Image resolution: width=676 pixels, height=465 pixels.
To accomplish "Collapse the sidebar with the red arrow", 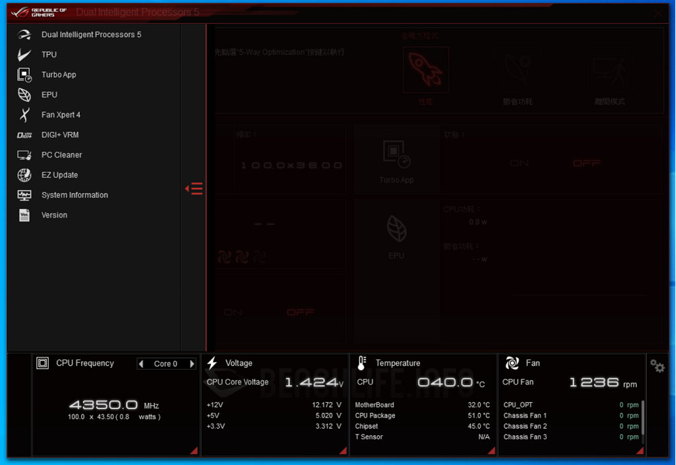I will (194, 189).
